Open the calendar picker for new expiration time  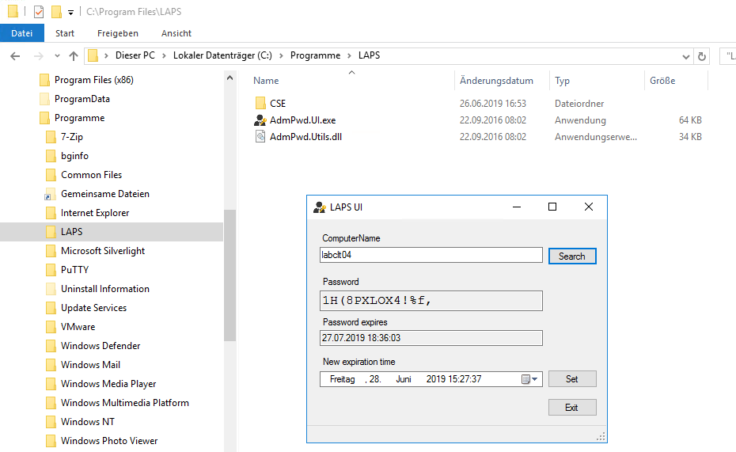pyautogui.click(x=529, y=379)
